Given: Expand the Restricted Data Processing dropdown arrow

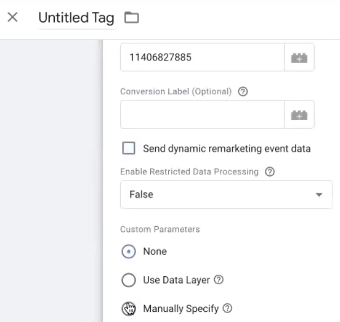Looking at the screenshot, I should [319, 195].
